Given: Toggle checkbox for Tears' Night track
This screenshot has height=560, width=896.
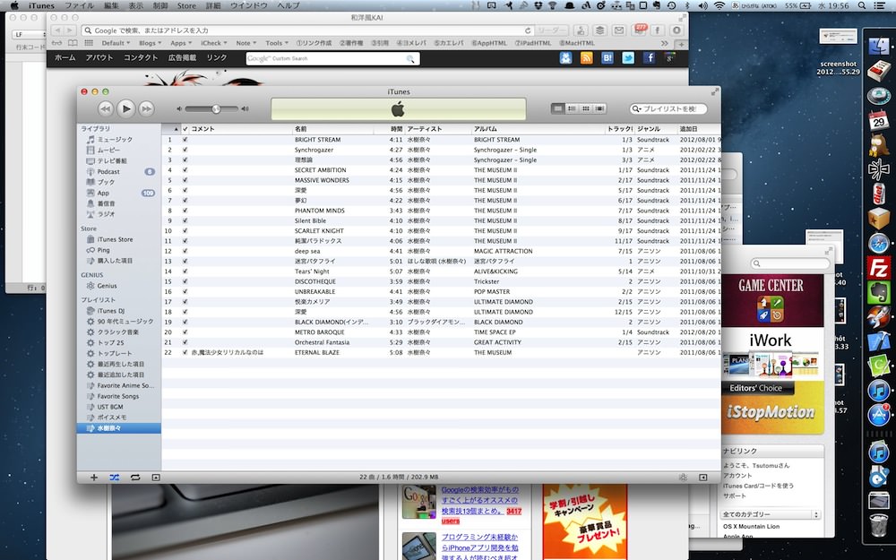Looking at the screenshot, I should tap(185, 271).
